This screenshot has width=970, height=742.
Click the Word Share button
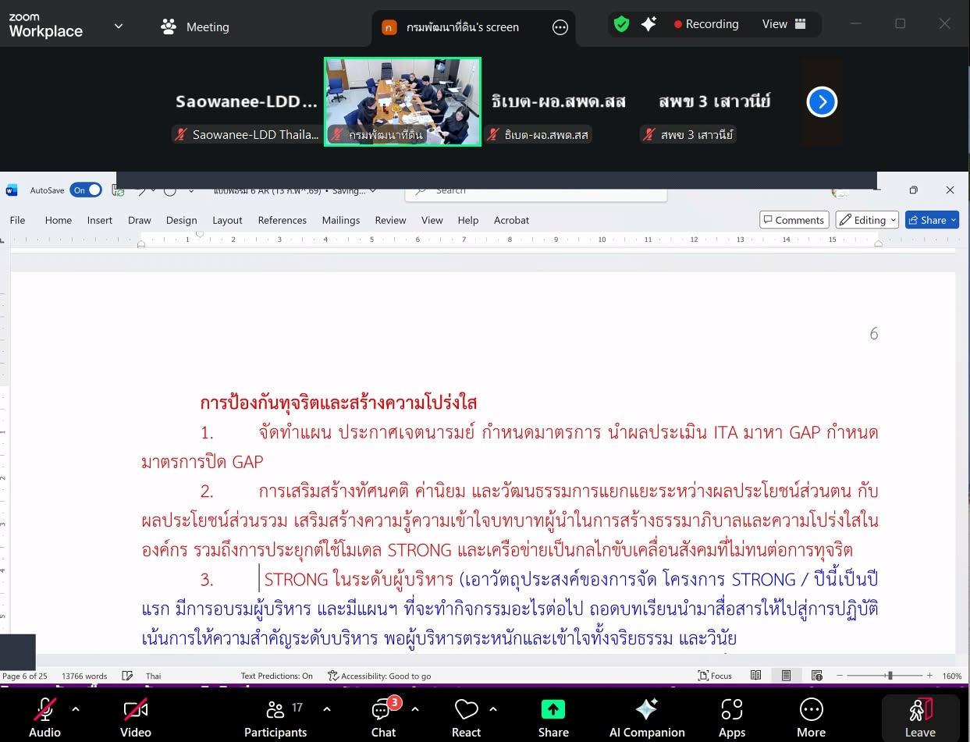932,220
